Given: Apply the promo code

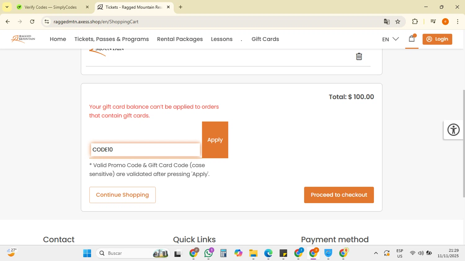Looking at the screenshot, I should pos(215,140).
